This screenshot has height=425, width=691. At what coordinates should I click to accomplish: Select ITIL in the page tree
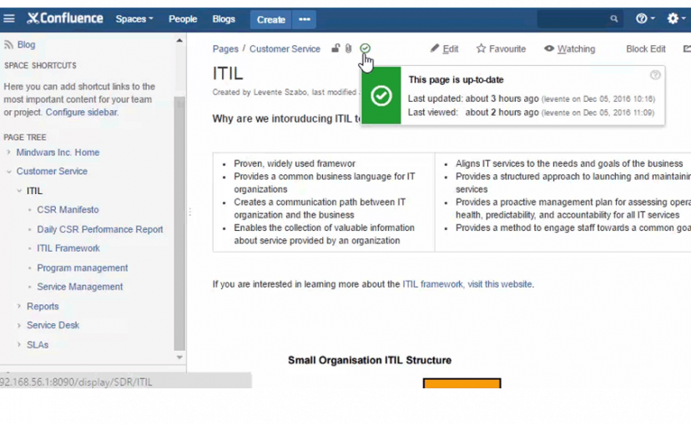point(34,191)
